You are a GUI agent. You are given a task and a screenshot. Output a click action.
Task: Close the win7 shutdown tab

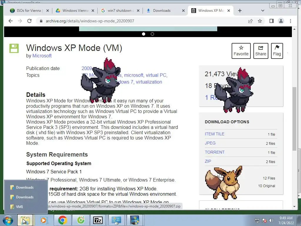click(x=138, y=11)
